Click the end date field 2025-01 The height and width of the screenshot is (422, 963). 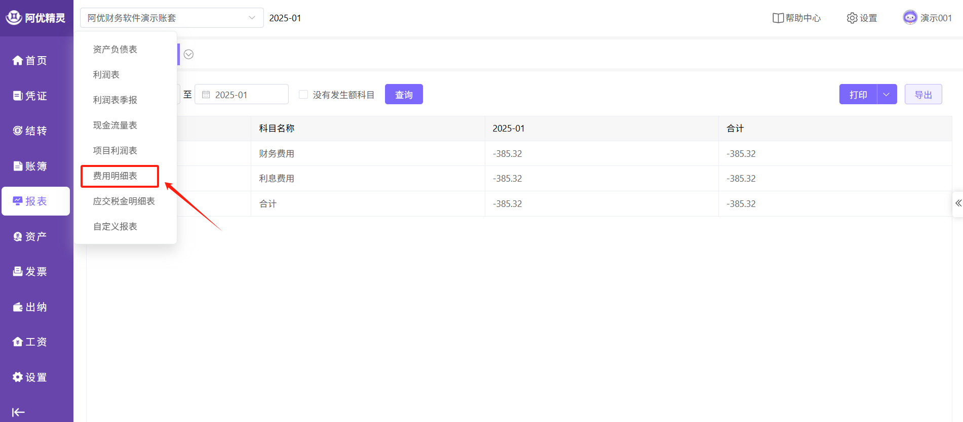[242, 95]
